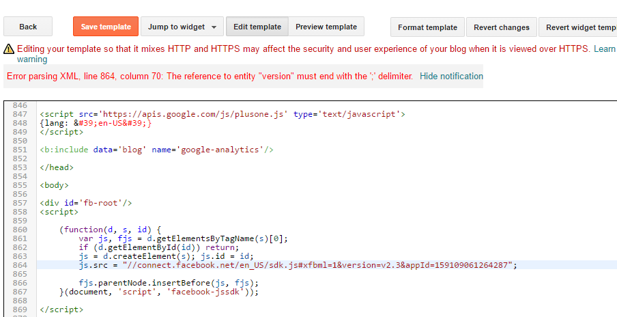The width and height of the screenshot is (617, 317).
Task: Click line number 866 in gutter
Action: [20, 283]
